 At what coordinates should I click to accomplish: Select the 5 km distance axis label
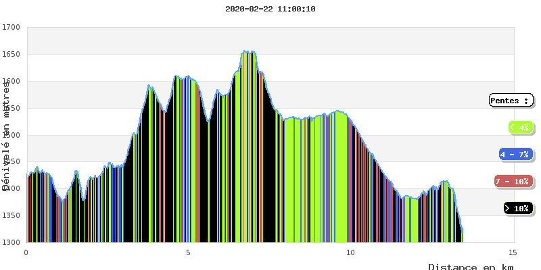coord(189,252)
